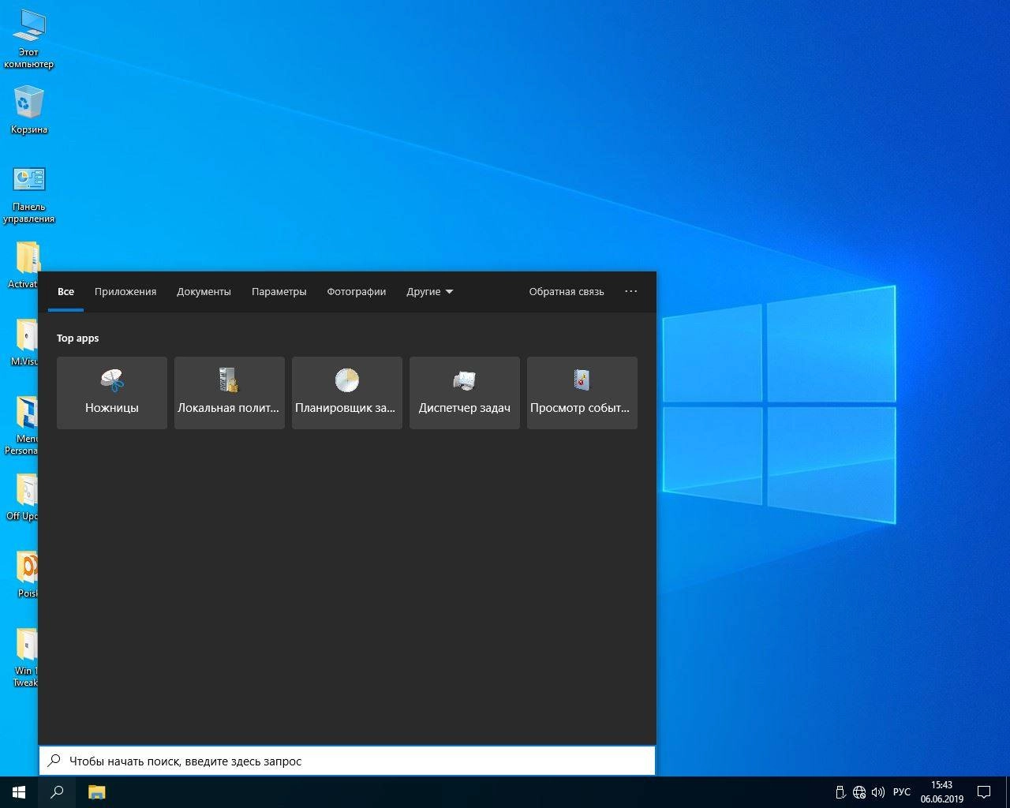Open the notification center icon

click(x=984, y=791)
